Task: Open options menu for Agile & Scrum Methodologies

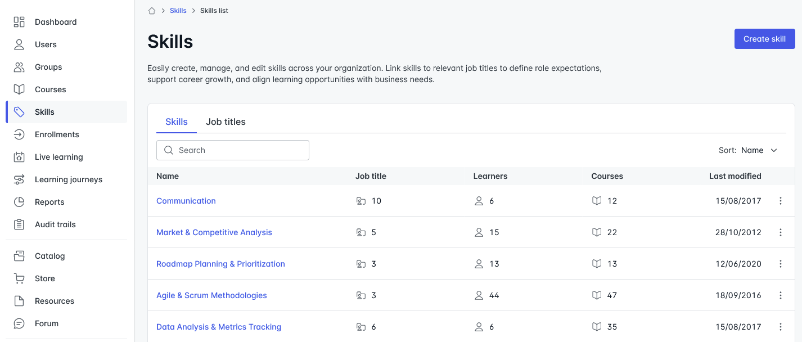Action: 781,295
